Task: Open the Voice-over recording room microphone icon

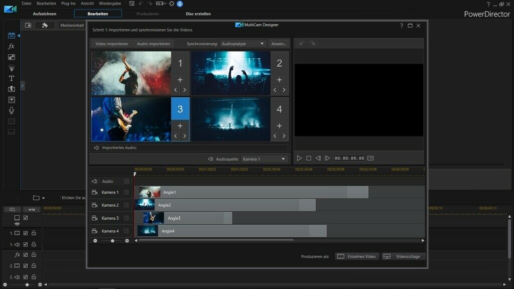Action: pyautogui.click(x=11, y=110)
